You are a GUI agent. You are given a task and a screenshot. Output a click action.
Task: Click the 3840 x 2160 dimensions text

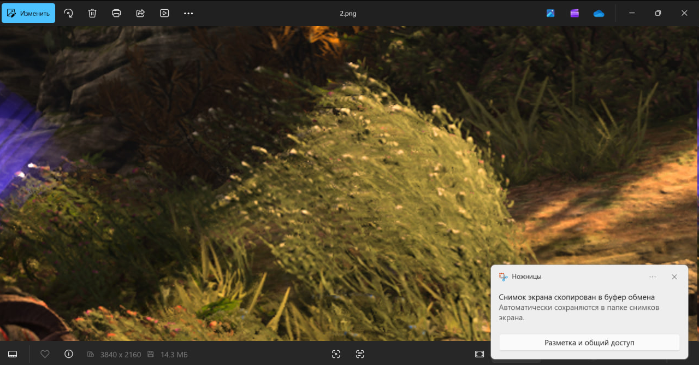tap(121, 355)
